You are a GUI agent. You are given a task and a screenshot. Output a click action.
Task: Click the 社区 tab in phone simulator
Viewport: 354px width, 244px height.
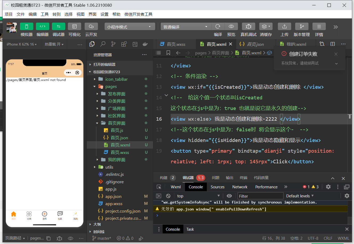tap(60, 215)
